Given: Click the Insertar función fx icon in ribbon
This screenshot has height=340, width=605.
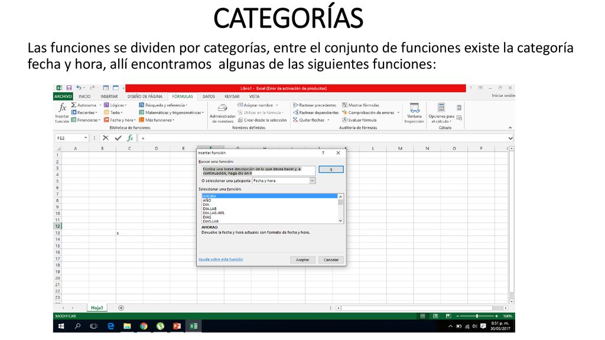Looking at the screenshot, I should [x=61, y=113].
